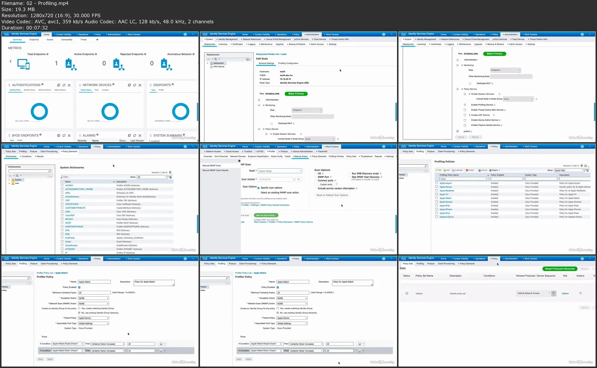This screenshot has width=597, height=368.
Task: Tick the ACIDEX dictionary checkbox
Action: (x=62, y=185)
